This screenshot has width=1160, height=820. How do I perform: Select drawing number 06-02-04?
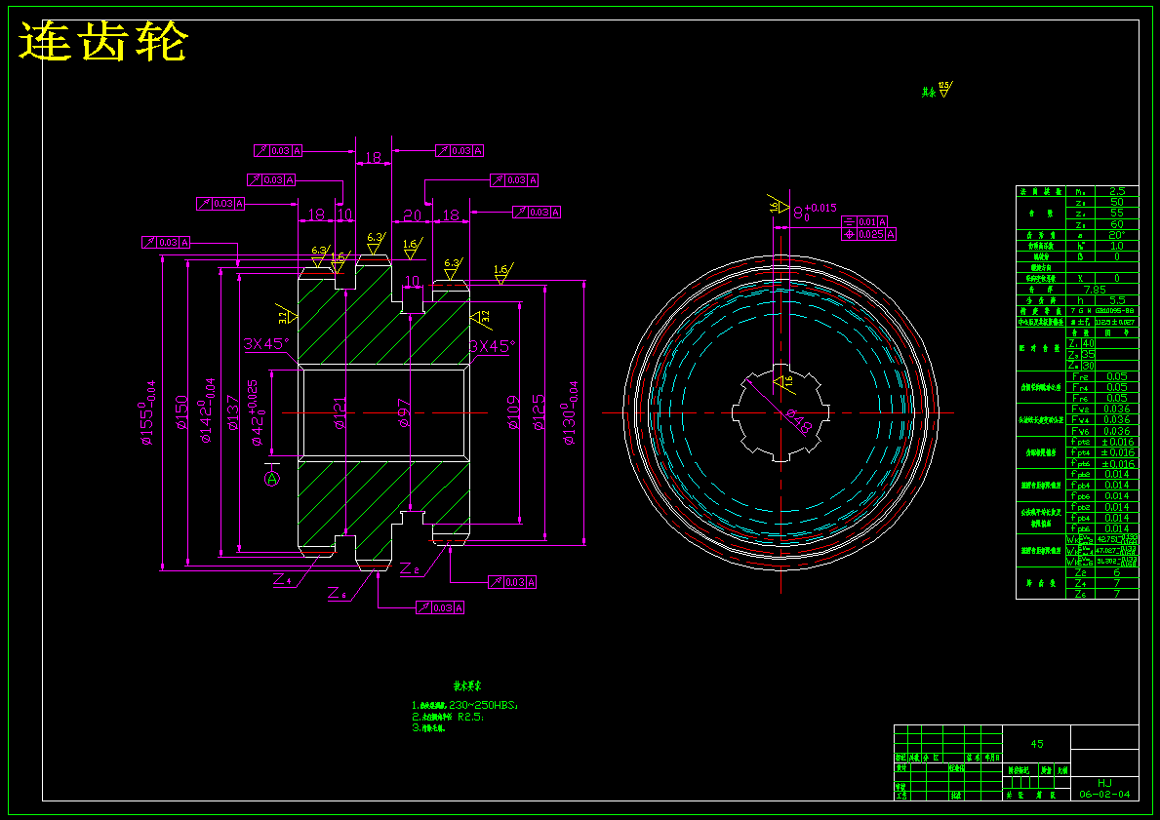point(1104,794)
